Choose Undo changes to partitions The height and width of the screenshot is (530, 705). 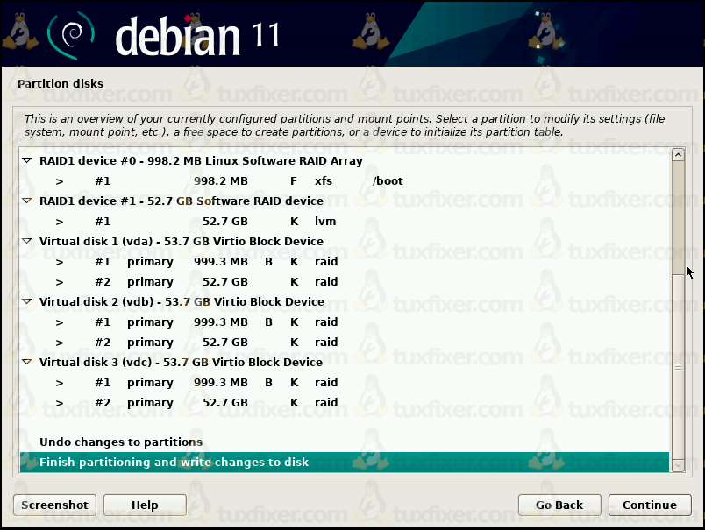coord(121,442)
